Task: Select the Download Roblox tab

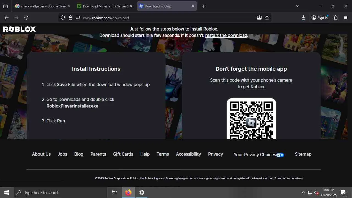Action: coord(167,6)
